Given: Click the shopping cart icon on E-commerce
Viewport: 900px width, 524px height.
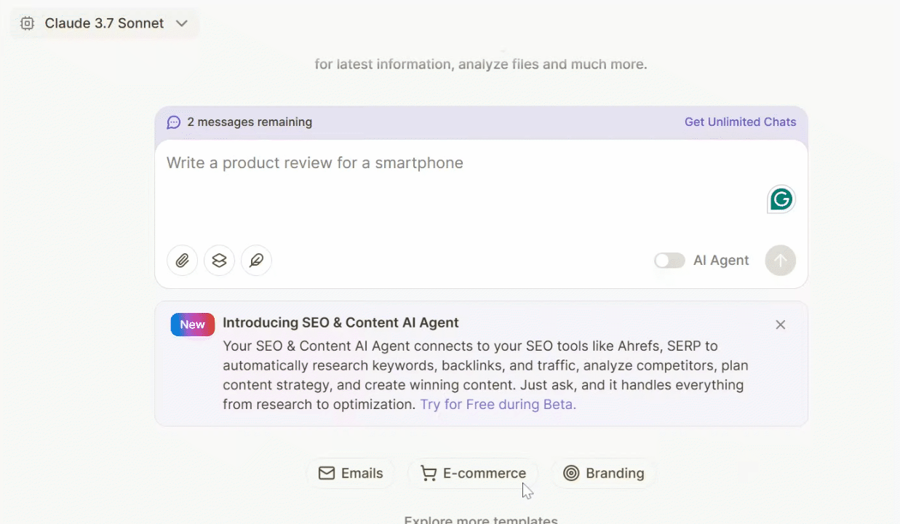Looking at the screenshot, I should 428,473.
